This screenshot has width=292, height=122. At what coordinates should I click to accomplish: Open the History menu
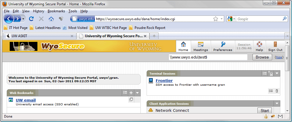pos(39,11)
